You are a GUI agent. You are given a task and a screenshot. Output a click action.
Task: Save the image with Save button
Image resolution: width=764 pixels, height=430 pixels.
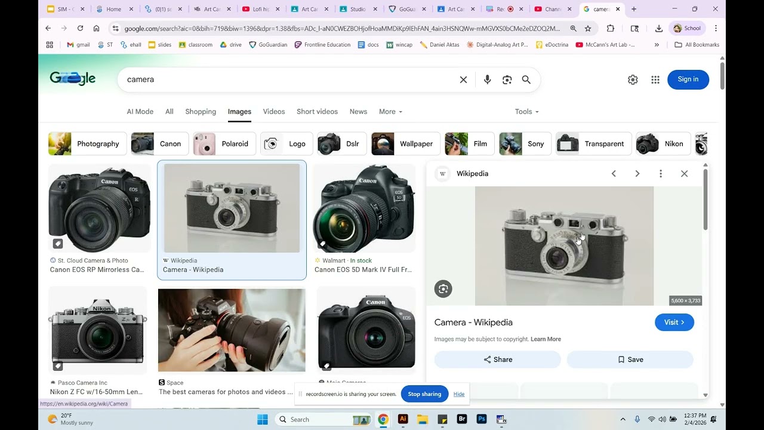[x=630, y=360]
